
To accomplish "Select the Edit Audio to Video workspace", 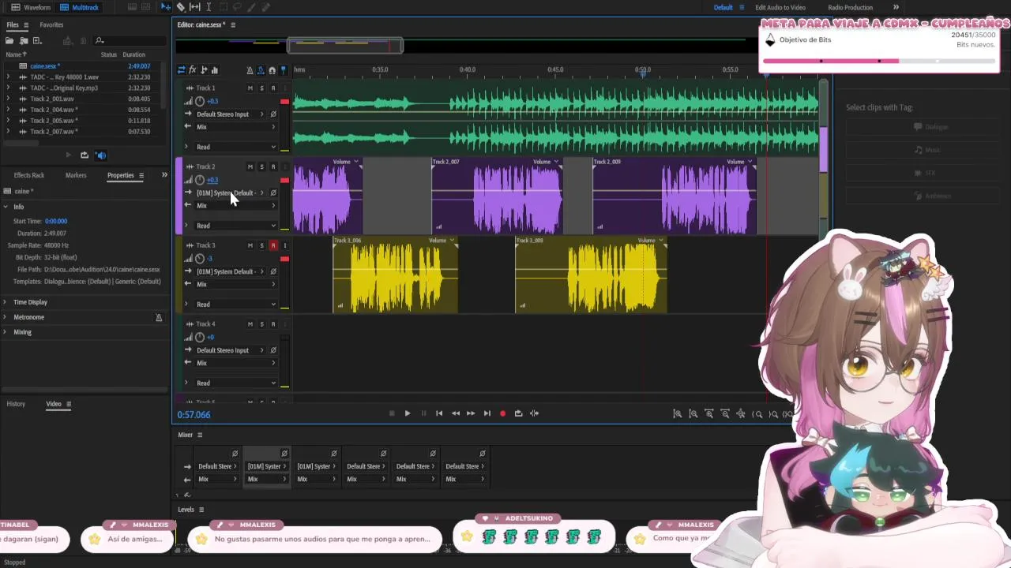I will (780, 7).
